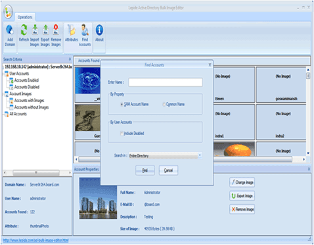Click the Change Image button
This screenshot has height=245, width=314.
[x=242, y=182]
